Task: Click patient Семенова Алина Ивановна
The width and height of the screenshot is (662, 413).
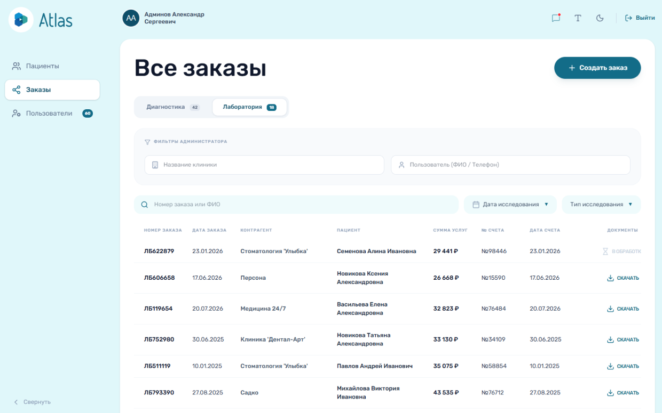Action: pyautogui.click(x=376, y=251)
